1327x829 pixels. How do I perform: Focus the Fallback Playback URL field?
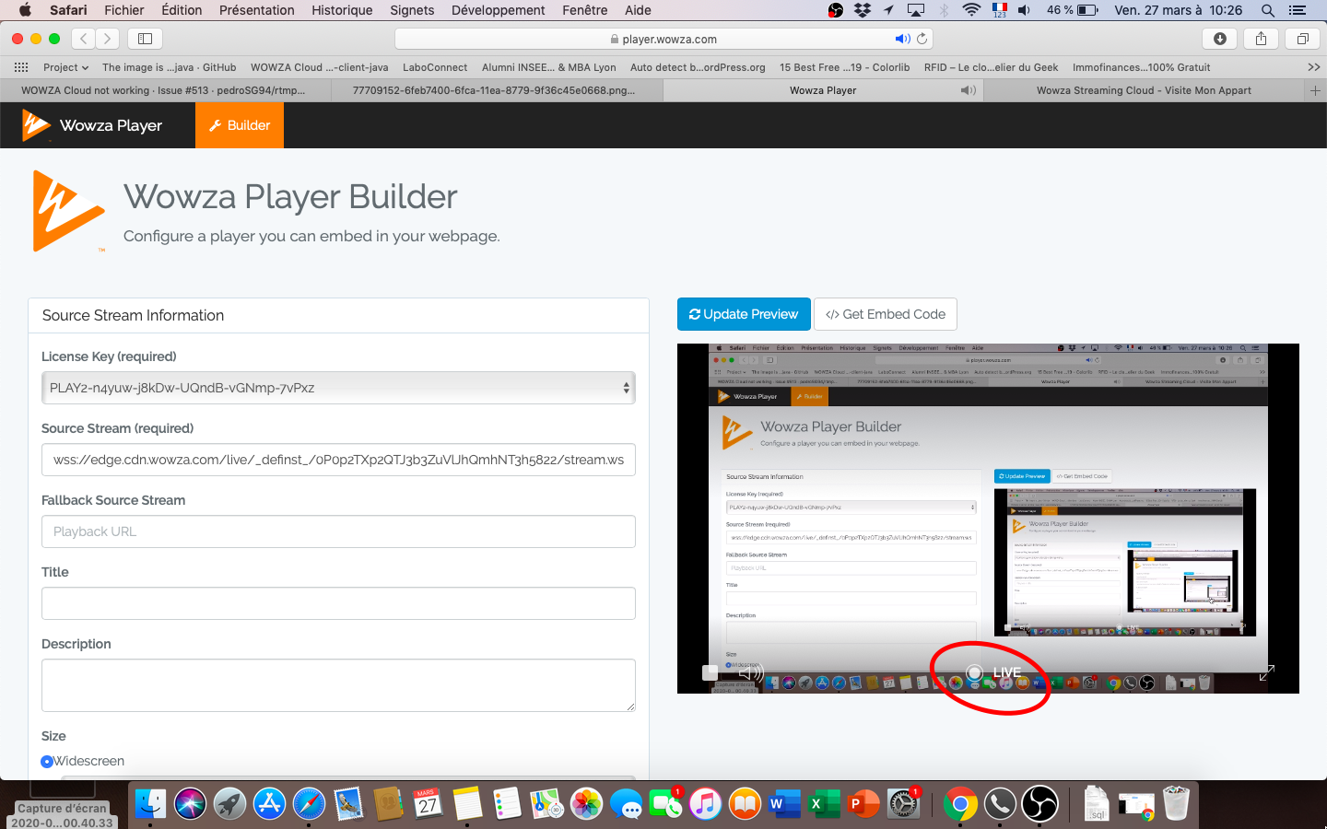coord(338,531)
